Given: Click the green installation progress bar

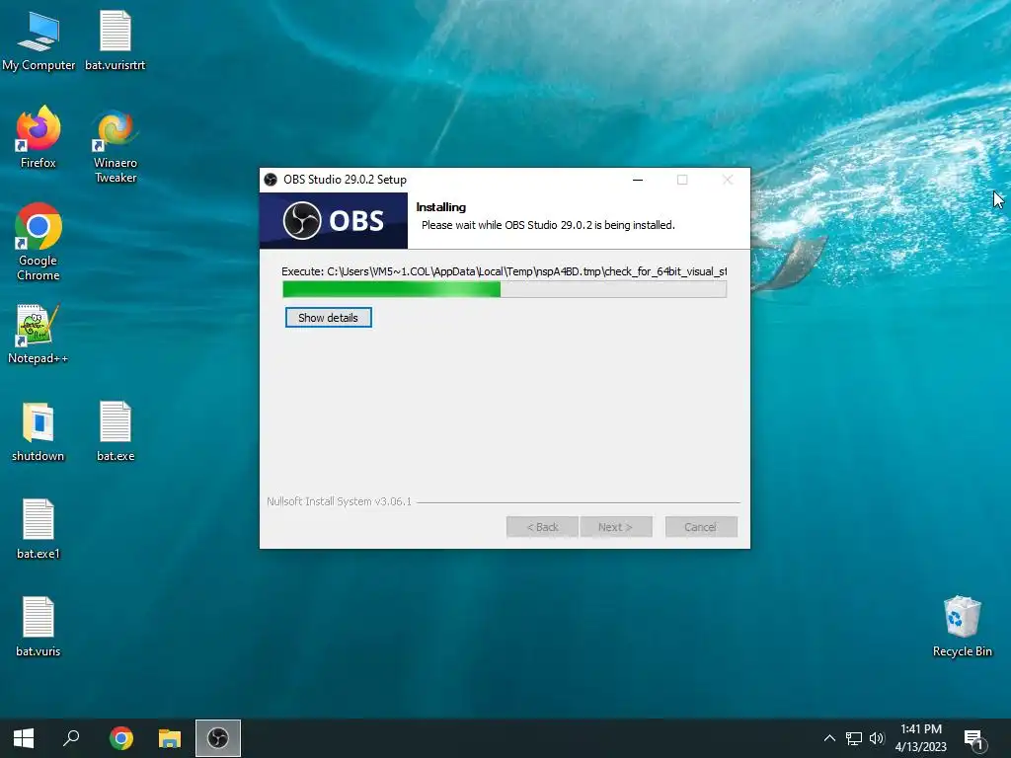Looking at the screenshot, I should pos(505,289).
